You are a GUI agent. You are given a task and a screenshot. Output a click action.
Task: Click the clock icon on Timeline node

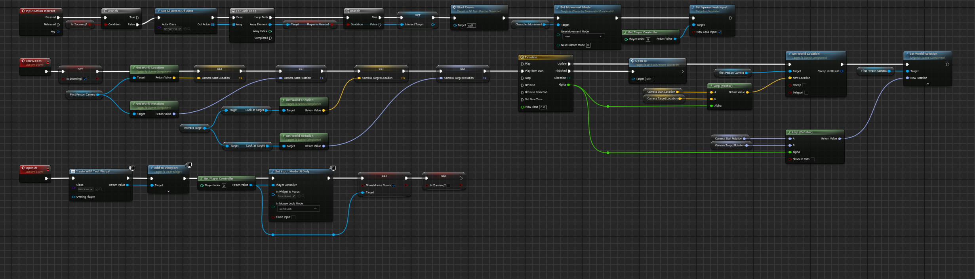coord(522,57)
